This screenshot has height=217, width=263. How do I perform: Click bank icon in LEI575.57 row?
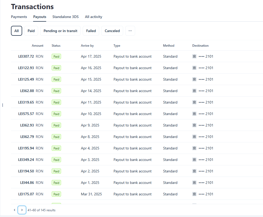click(194, 114)
